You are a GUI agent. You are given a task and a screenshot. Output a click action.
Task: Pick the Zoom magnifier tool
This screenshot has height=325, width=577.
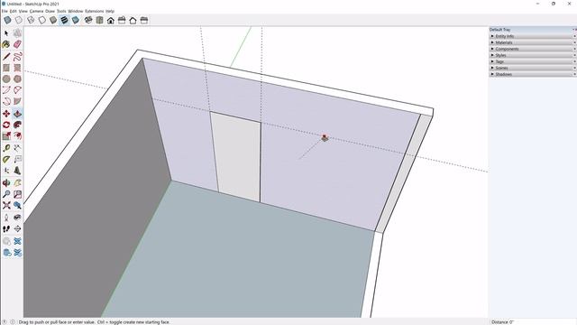tap(6, 194)
